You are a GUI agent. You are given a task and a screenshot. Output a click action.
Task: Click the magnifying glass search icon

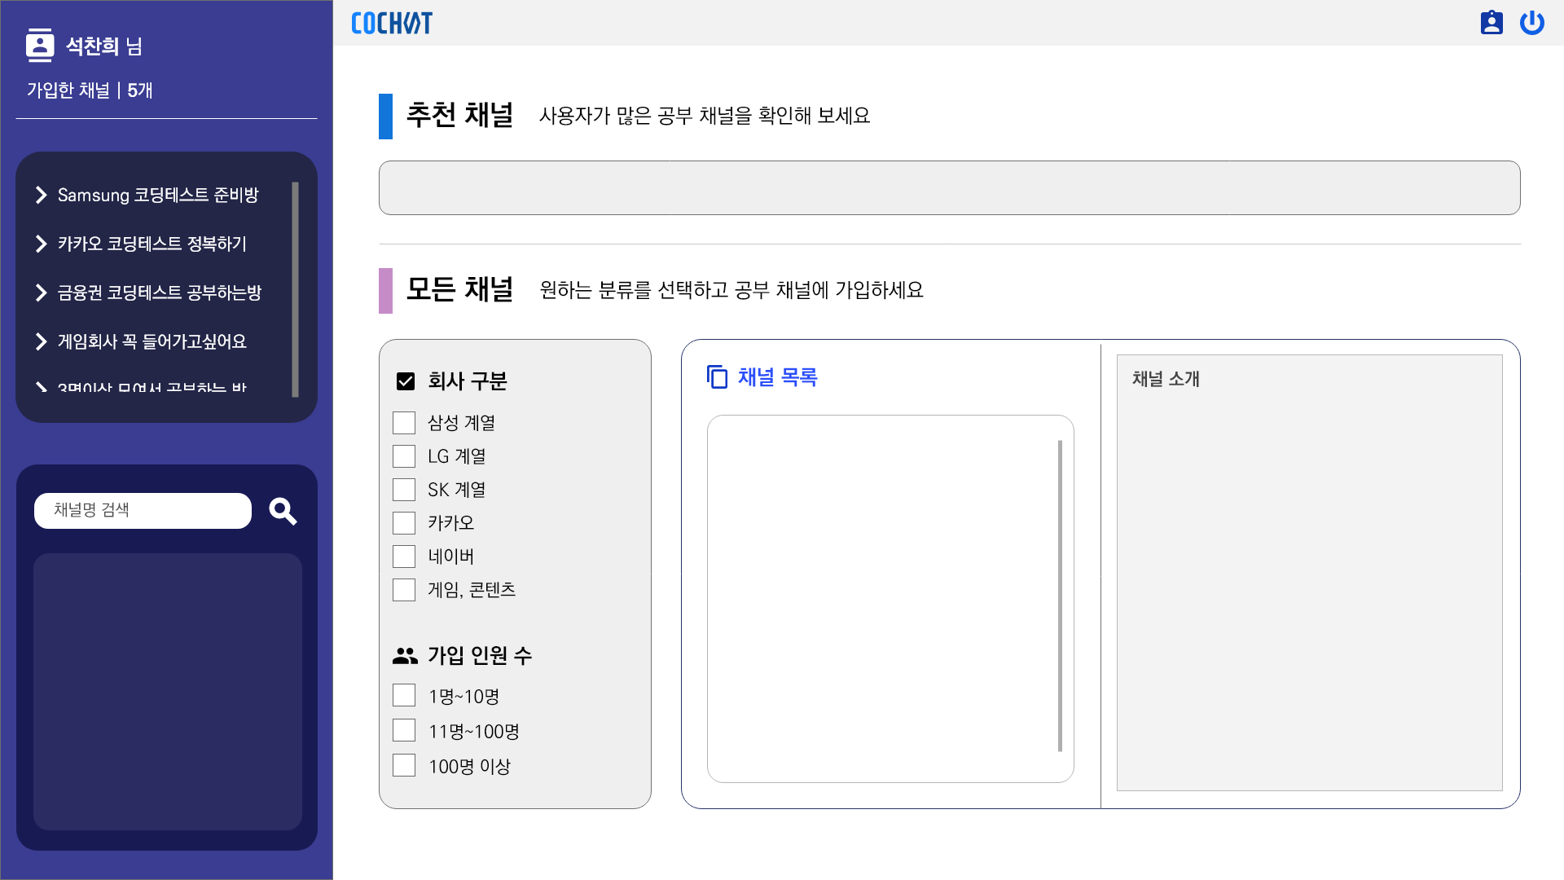pyautogui.click(x=283, y=511)
